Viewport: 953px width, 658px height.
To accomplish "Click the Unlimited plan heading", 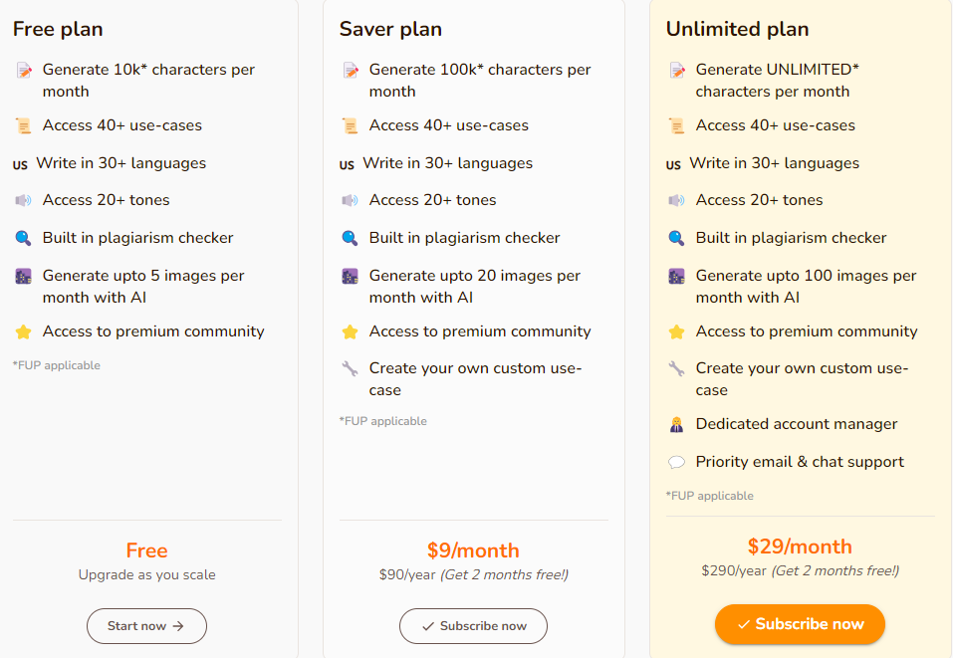I will (x=737, y=29).
